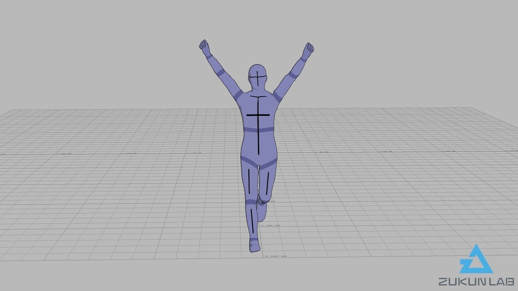518x291 pixels.
Task: Select the mannequin's lifted back foot
Action: [262, 212]
